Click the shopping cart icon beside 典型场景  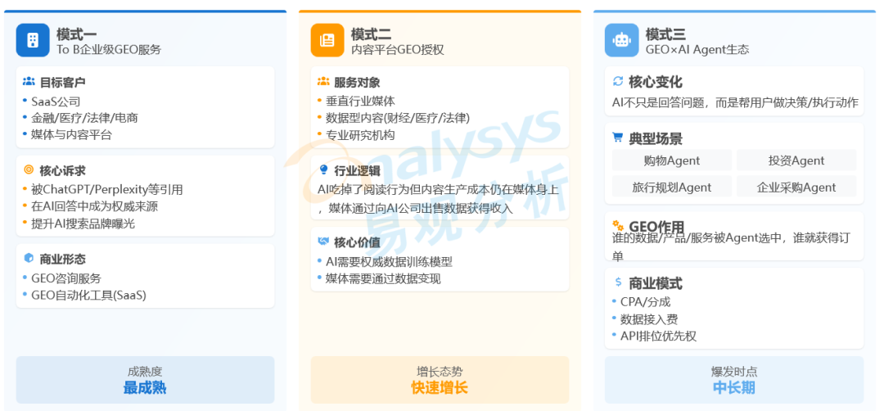point(618,138)
